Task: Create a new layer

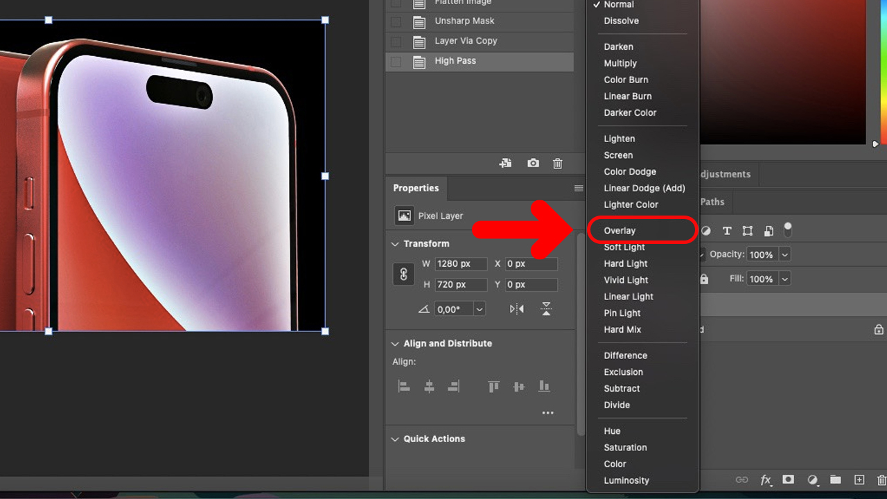Action: [x=859, y=480]
